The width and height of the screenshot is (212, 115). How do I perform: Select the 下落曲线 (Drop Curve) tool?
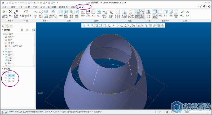pos(46,12)
